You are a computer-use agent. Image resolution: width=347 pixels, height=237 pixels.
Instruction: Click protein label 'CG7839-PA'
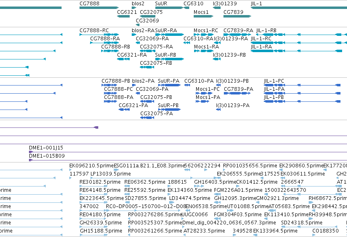[239, 89]
